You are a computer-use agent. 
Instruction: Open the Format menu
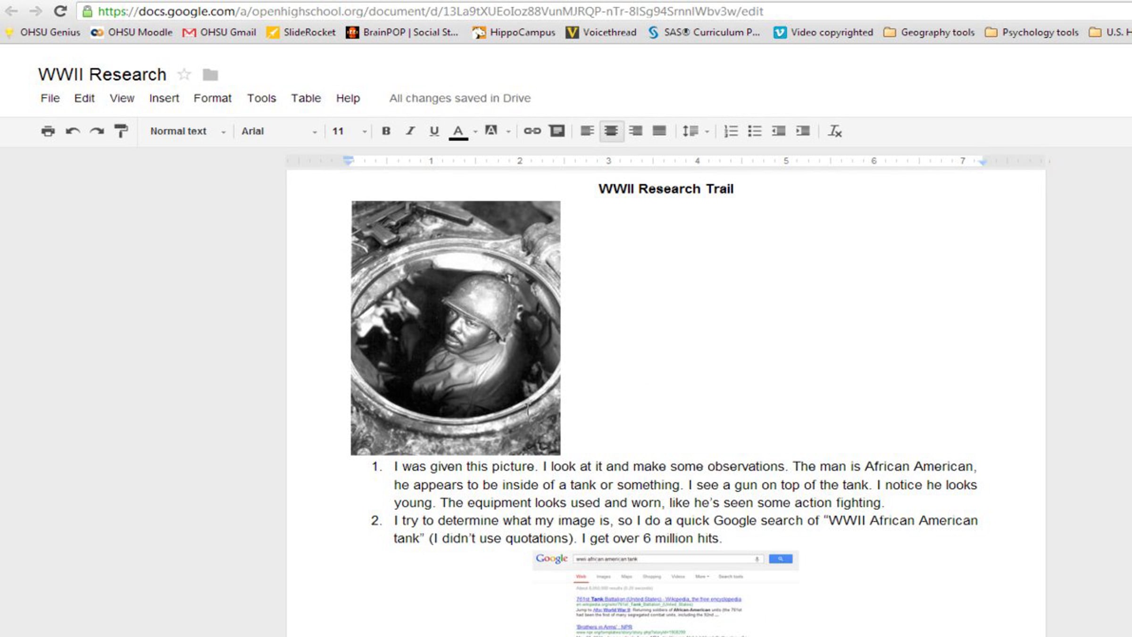click(212, 98)
